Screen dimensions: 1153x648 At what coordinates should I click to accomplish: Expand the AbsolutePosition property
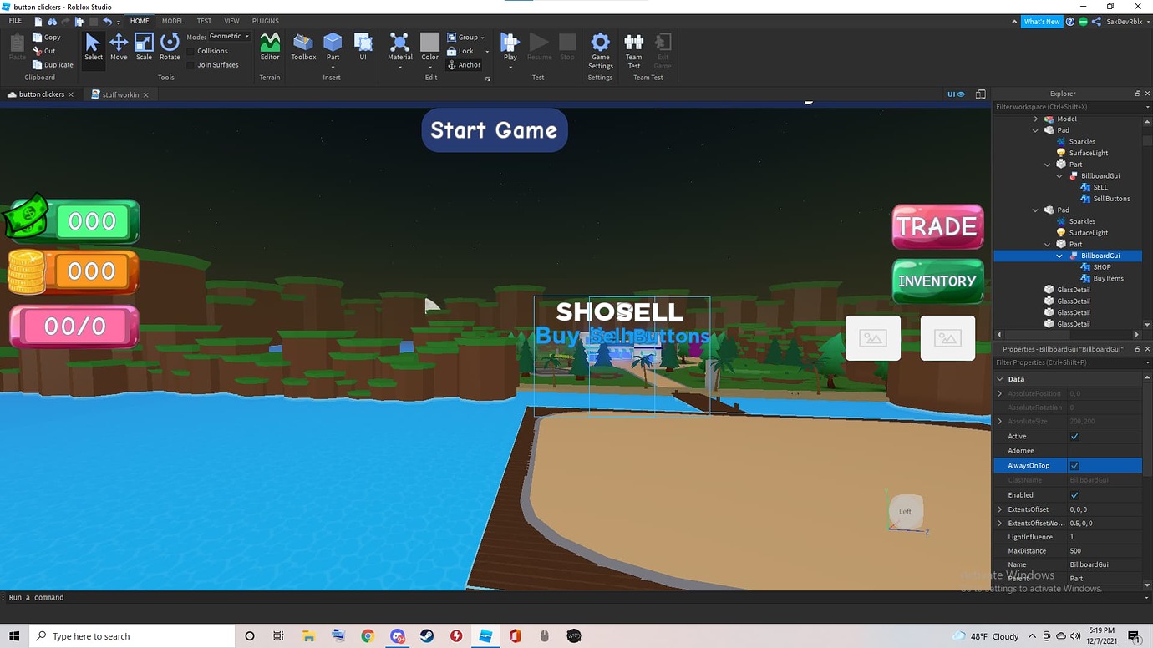pyautogui.click(x=1000, y=393)
